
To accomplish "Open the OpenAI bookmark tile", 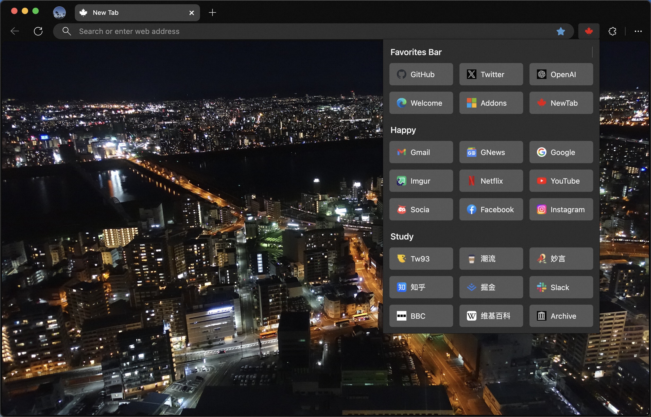I will click(x=561, y=74).
